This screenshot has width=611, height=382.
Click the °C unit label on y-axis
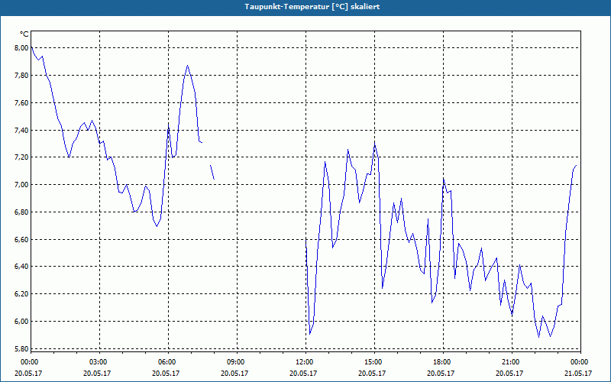[x=24, y=34]
